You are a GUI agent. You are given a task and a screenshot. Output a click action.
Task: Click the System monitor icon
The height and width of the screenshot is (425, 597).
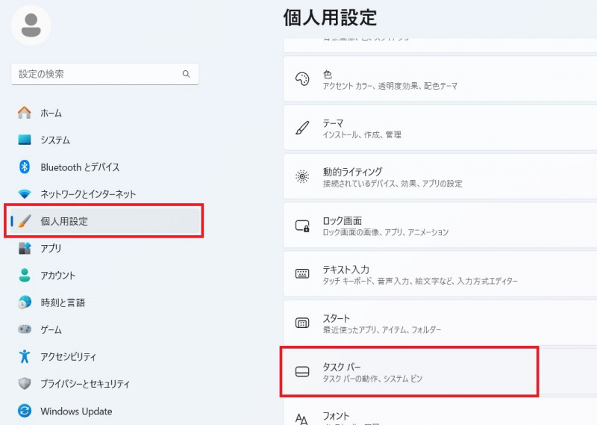tap(25, 140)
